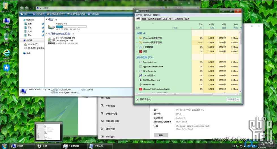
Task: Sort processes by the CPU column
Action: click(198, 26)
